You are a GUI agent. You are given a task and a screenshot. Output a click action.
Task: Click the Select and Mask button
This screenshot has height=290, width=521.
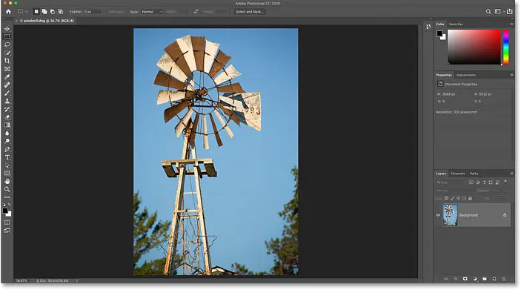(x=250, y=12)
